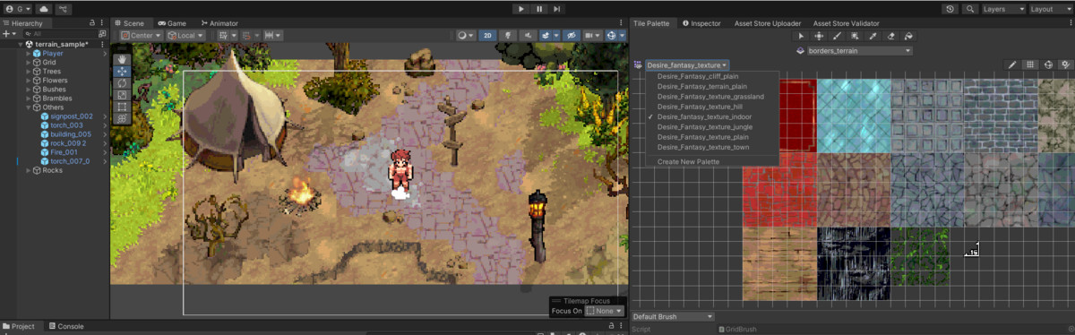Open the Layout dropdown
This screenshot has width=1075, height=335.
1050,8
